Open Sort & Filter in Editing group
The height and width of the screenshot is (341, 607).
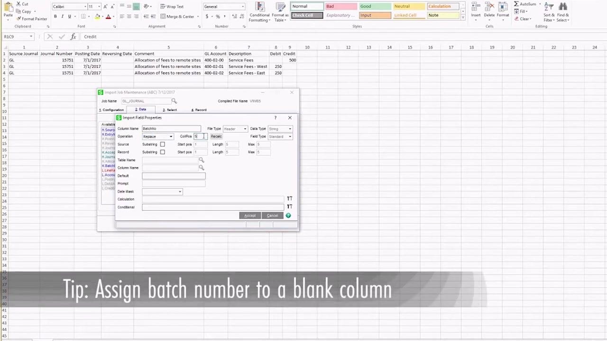[x=549, y=12]
